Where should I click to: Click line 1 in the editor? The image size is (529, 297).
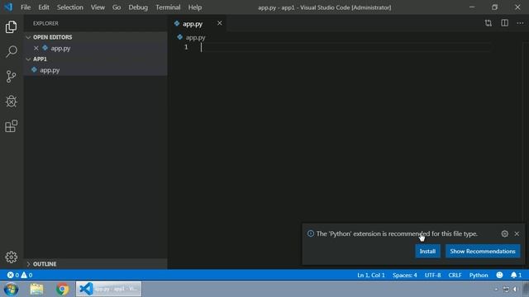[346, 47]
